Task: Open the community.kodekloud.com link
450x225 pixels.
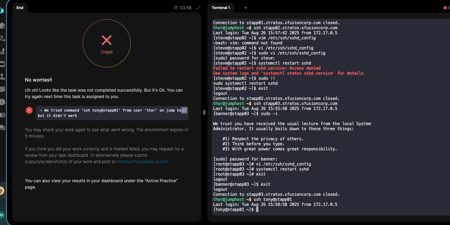Action: pos(142,162)
